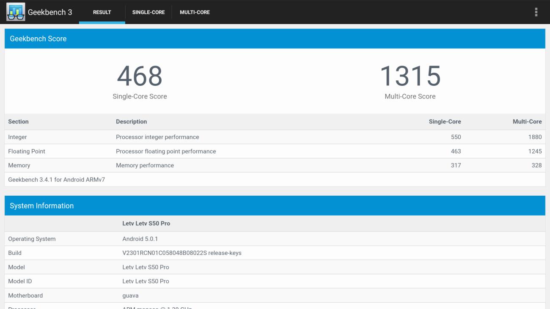The width and height of the screenshot is (550, 309).
Task: Tap the 1315 multi-core score
Action: pos(410,76)
